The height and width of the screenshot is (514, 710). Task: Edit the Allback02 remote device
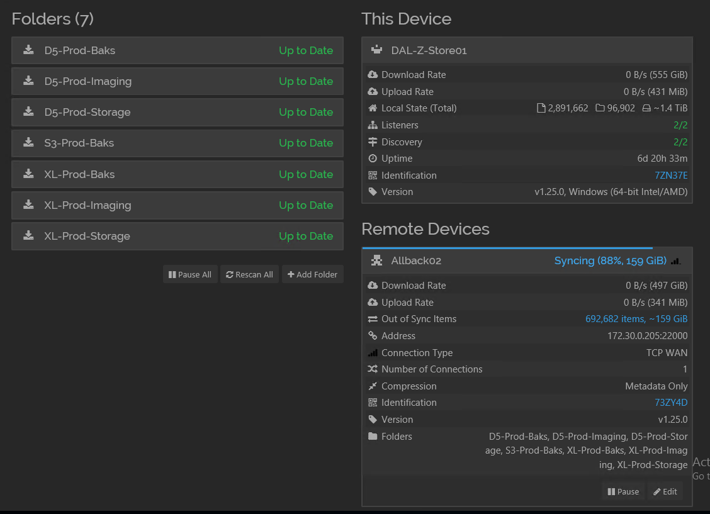coord(665,491)
